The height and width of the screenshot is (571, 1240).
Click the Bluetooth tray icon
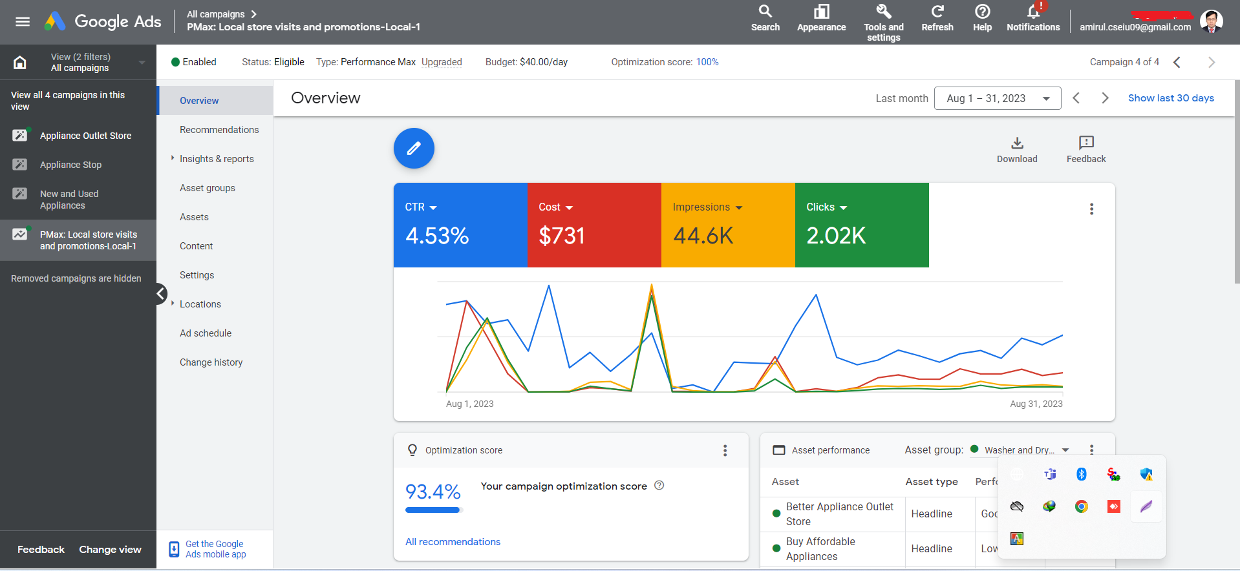1082,474
